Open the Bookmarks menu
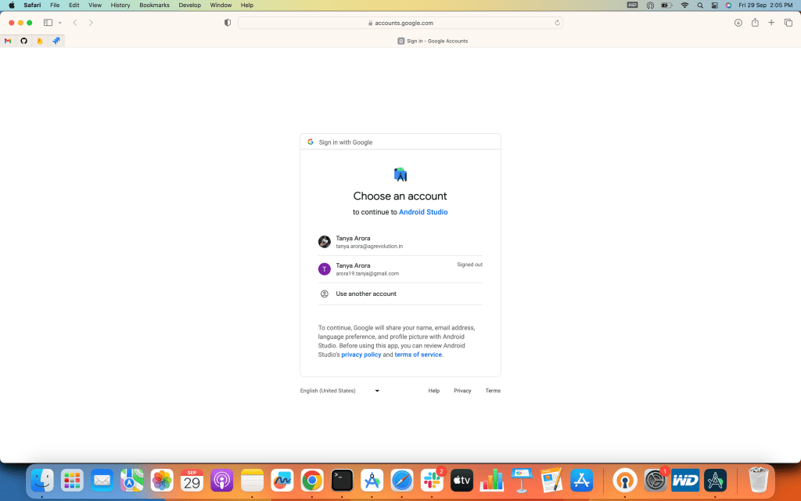The width and height of the screenshot is (801, 501). 154,5
